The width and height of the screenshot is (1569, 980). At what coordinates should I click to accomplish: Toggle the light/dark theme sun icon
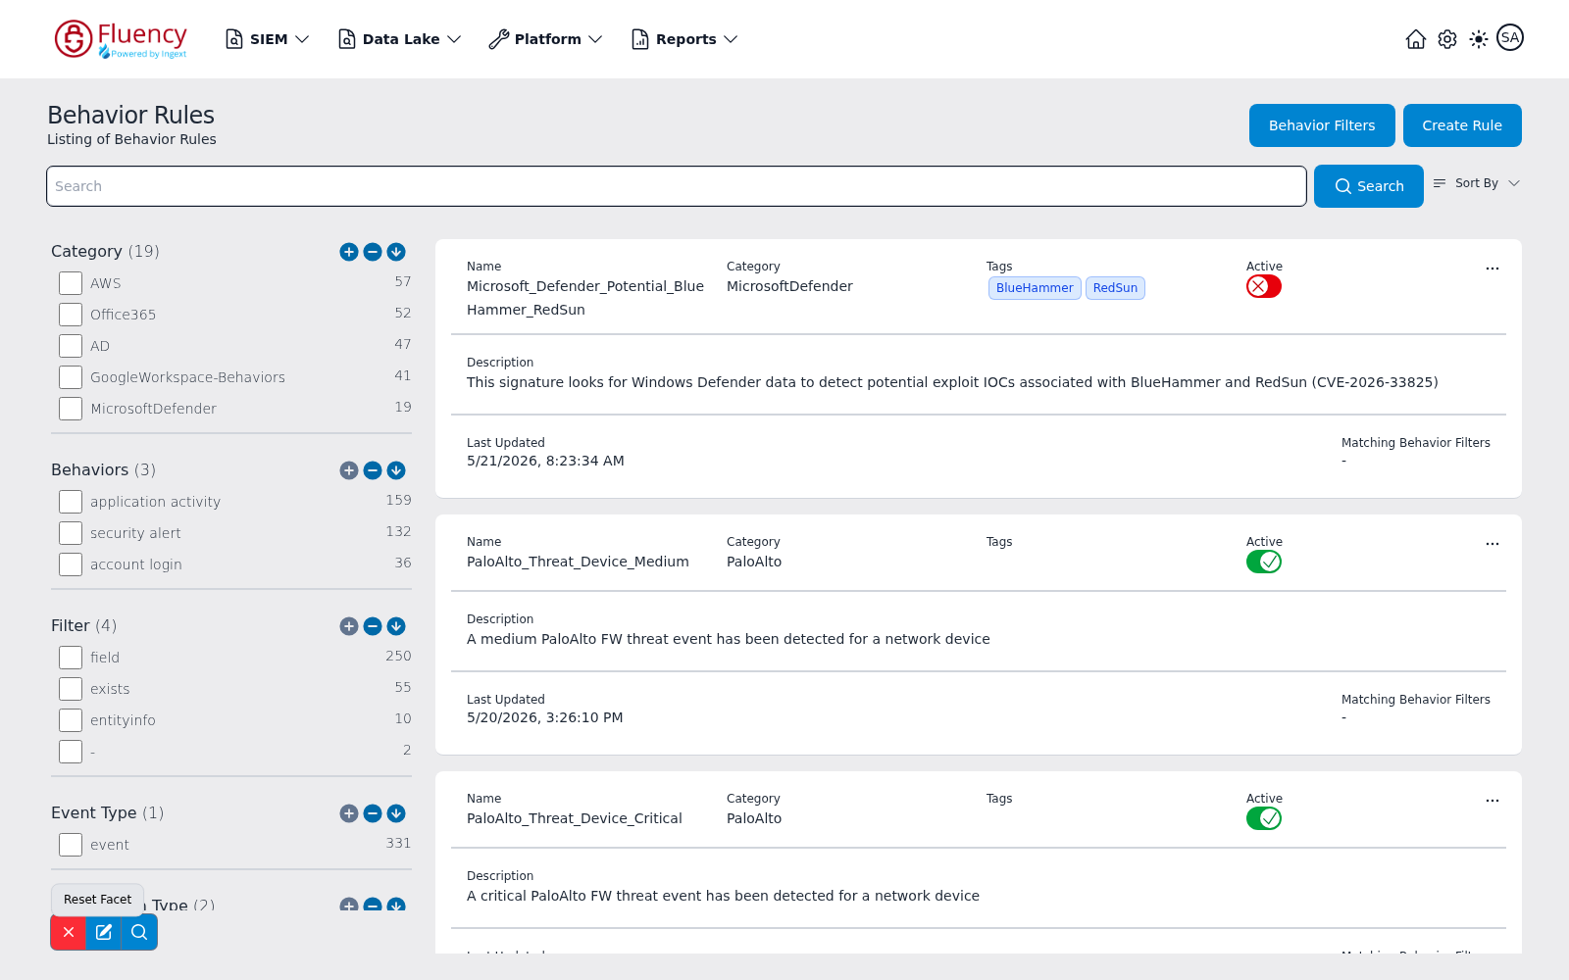click(1479, 39)
